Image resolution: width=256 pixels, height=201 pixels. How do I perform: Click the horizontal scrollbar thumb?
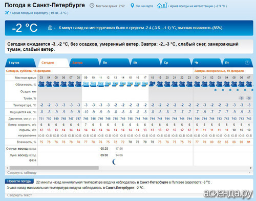[54, 168]
